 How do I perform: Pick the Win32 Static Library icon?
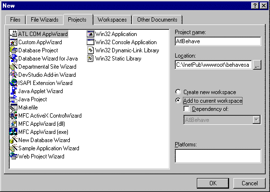tap(90, 59)
